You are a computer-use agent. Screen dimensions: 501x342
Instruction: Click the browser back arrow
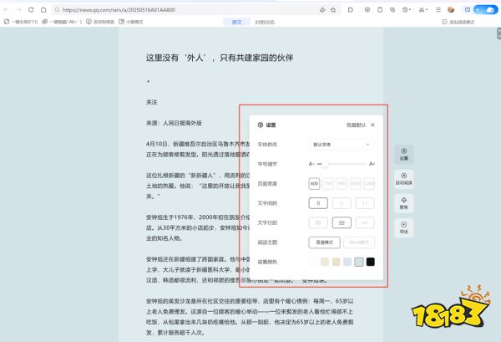click(x=7, y=9)
